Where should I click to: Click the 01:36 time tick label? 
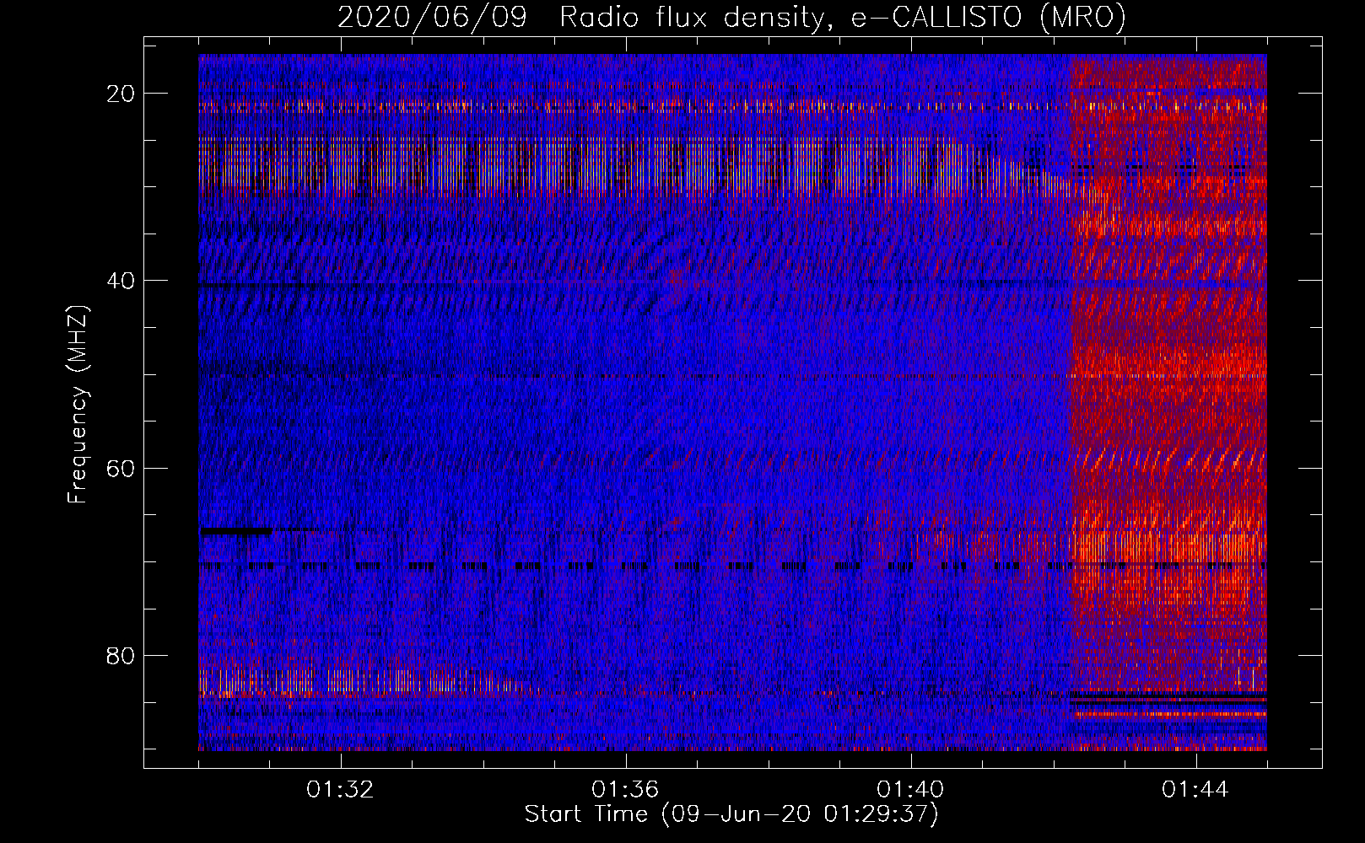pyautogui.click(x=625, y=790)
